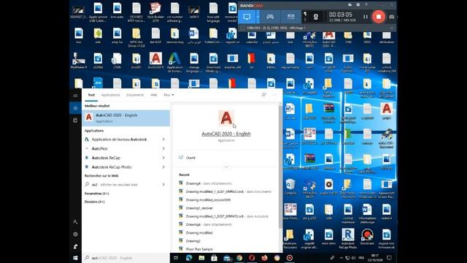Viewport: 467px width, 263px height.
Task: Open recent file Drawing modified_recover000
Action: click(x=208, y=199)
